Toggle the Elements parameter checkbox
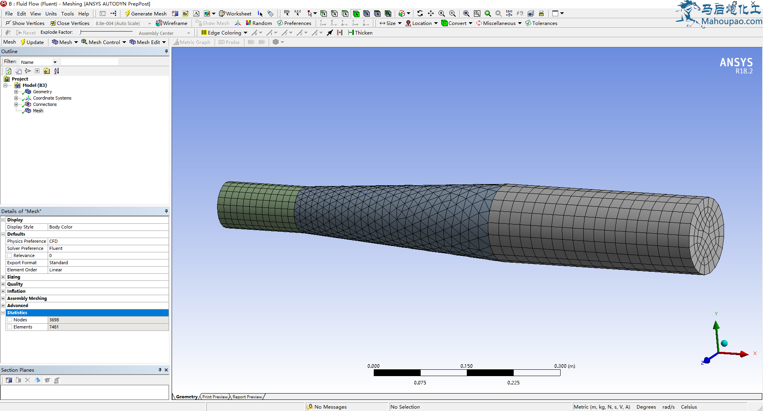This screenshot has height=411, width=763. [10, 327]
